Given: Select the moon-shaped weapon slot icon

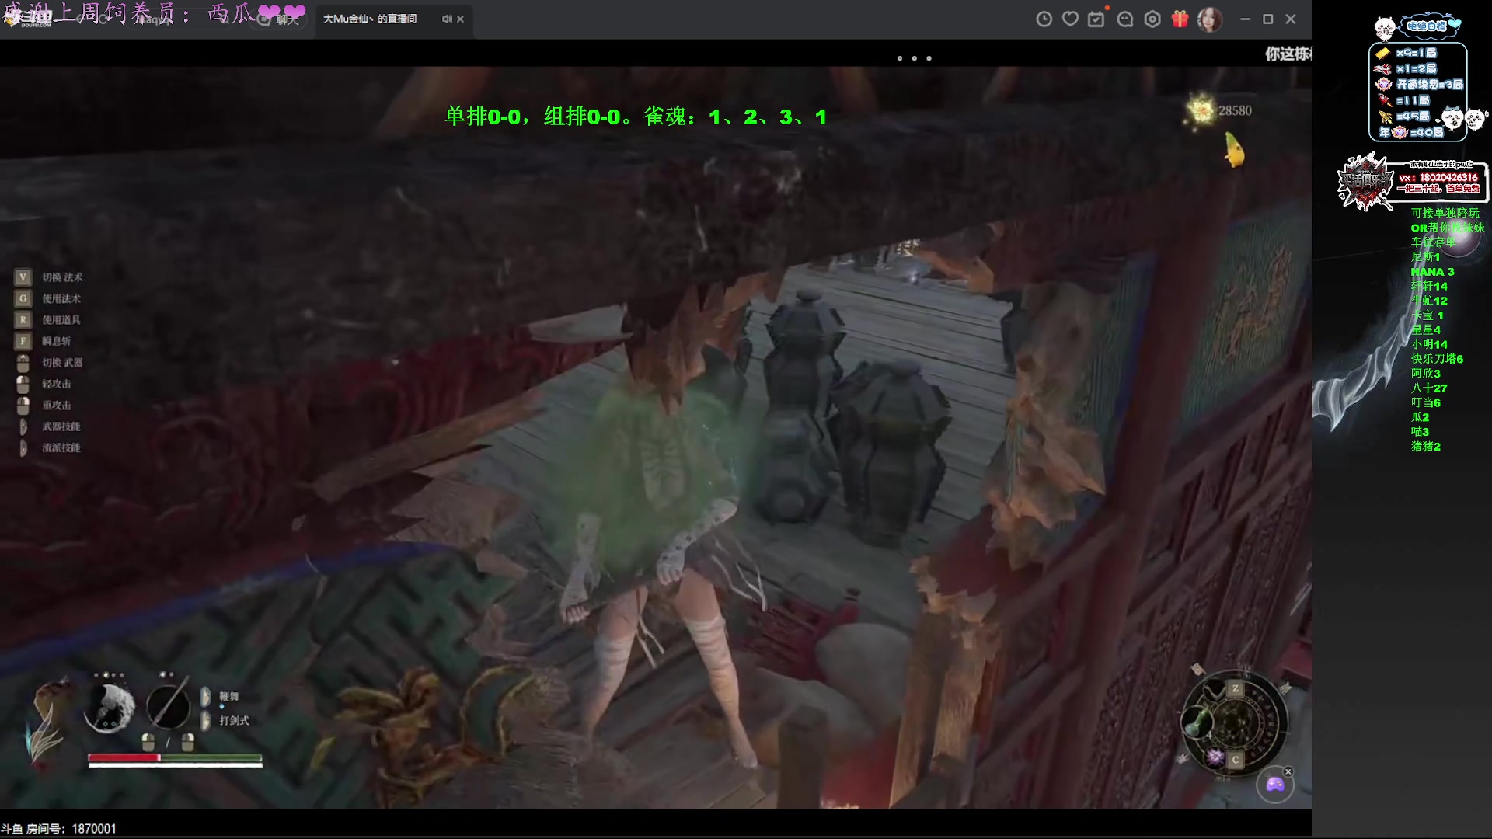Looking at the screenshot, I should click(x=110, y=707).
